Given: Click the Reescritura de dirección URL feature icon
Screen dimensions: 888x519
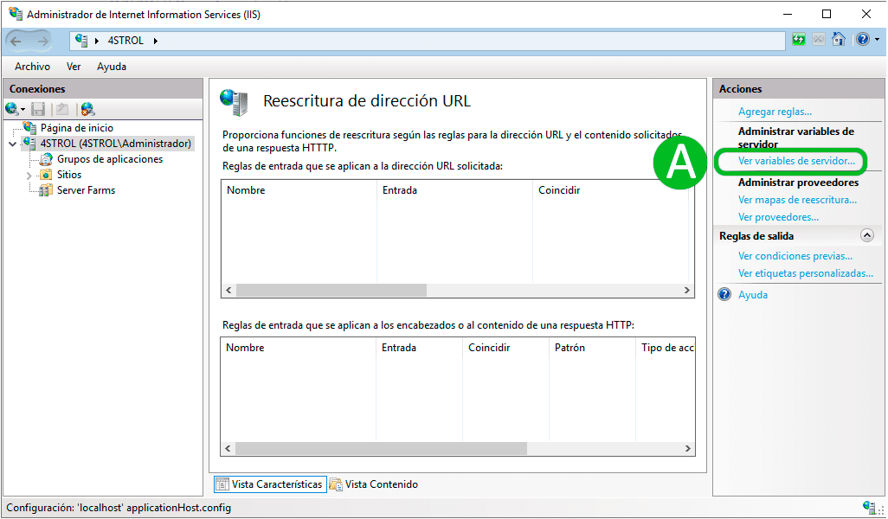Looking at the screenshot, I should tap(235, 102).
